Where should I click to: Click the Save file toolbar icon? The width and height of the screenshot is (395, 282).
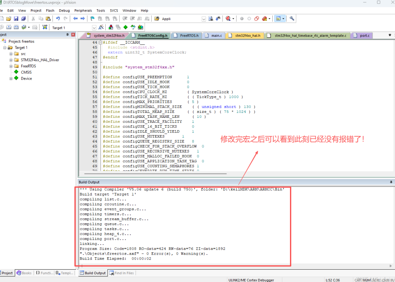[x=16, y=19]
